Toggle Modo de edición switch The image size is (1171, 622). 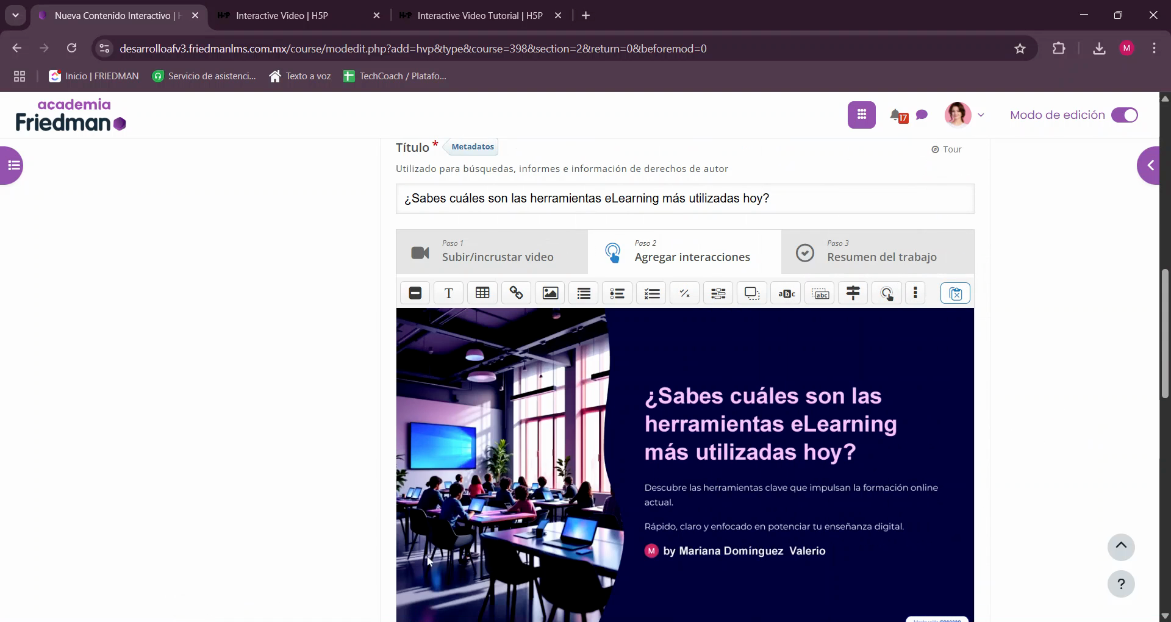(x=1124, y=115)
